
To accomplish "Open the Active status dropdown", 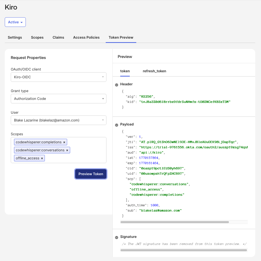I will (15, 22).
